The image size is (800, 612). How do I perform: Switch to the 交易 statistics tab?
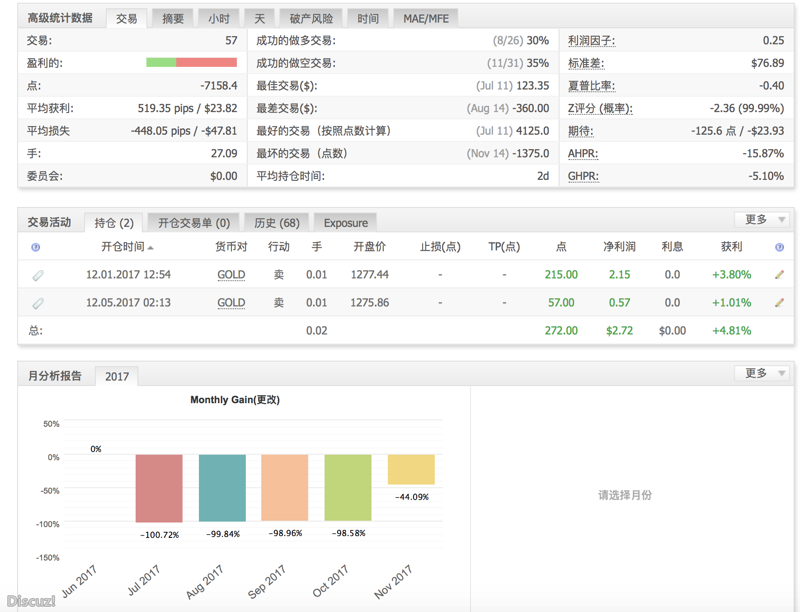coord(127,19)
